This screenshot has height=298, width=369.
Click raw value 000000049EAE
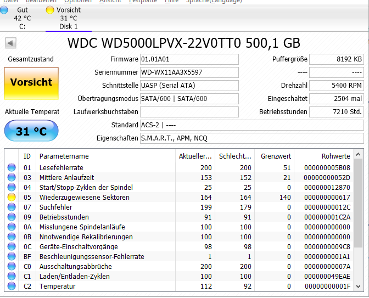[x=327, y=277]
